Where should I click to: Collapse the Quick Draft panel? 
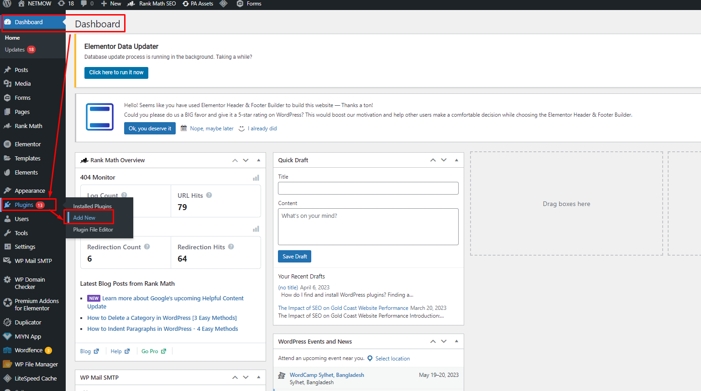[x=456, y=160]
